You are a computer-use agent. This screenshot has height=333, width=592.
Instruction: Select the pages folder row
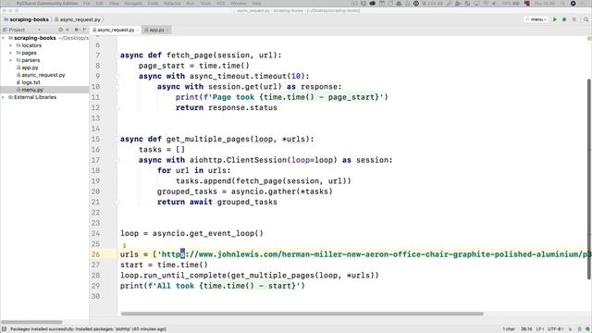pyautogui.click(x=44, y=53)
